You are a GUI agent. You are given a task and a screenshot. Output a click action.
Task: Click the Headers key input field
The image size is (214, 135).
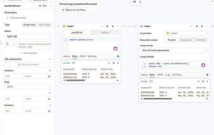(x=14, y=76)
